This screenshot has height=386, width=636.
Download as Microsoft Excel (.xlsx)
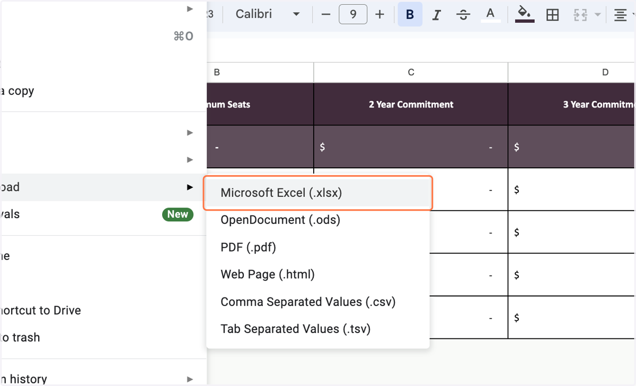318,193
